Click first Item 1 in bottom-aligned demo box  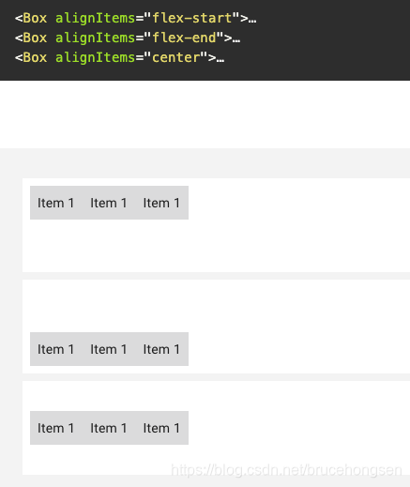56,349
